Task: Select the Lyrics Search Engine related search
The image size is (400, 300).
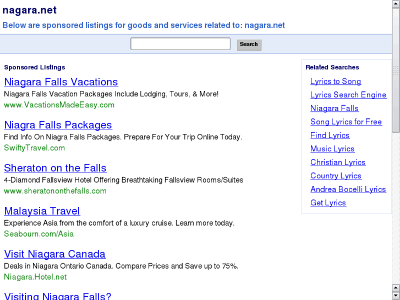Action: pos(348,95)
